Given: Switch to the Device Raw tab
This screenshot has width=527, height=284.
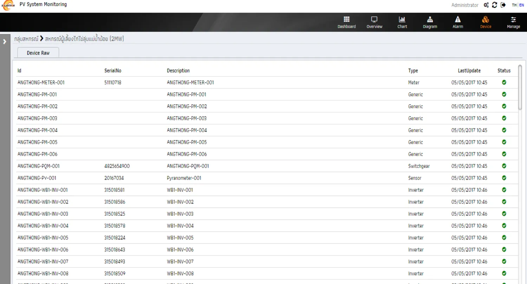Looking at the screenshot, I should (38, 53).
